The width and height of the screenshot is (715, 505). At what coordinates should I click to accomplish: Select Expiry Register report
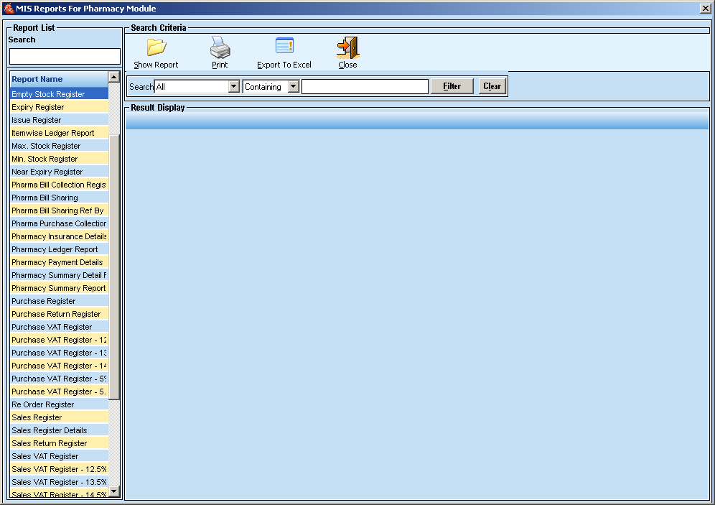pos(38,107)
